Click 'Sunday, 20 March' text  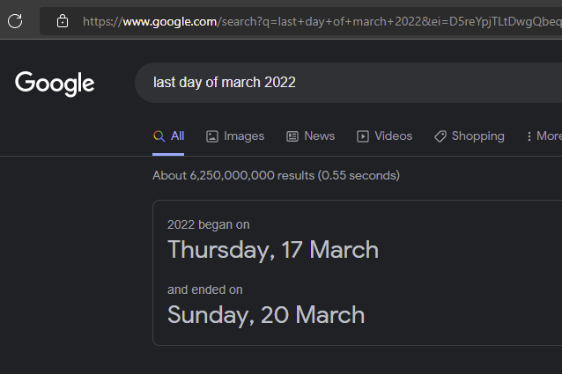tap(266, 315)
